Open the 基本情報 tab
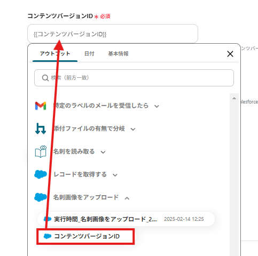Image resolution: width=258 pixels, height=256 pixels. (119, 54)
